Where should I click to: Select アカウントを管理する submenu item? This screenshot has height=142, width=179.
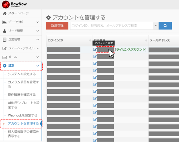[23, 124]
